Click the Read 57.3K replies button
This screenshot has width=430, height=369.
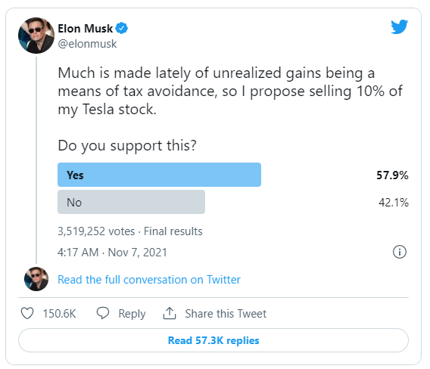click(x=213, y=340)
